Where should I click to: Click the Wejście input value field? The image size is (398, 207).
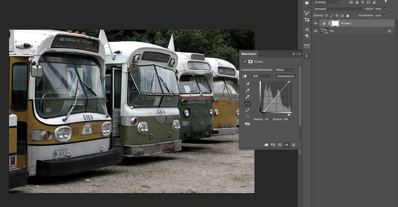tap(267, 119)
